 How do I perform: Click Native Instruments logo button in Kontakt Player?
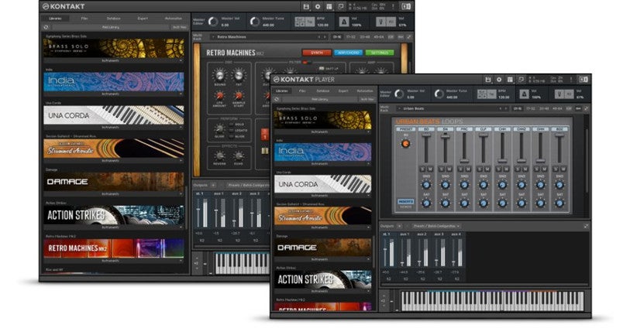coord(584,80)
